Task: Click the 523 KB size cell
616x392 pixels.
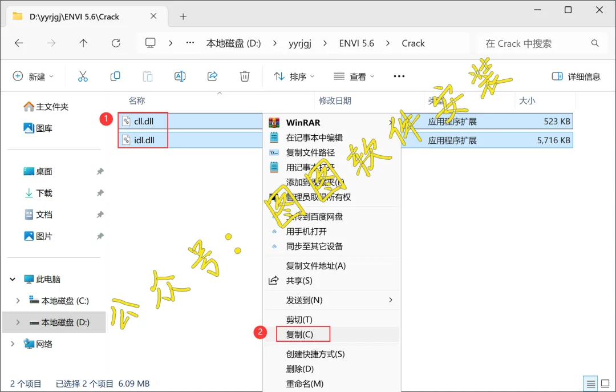Action: (557, 122)
